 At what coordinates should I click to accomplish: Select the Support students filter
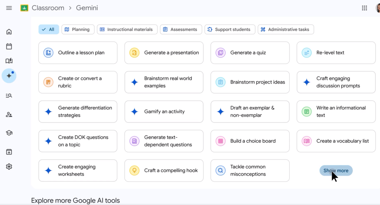click(x=230, y=29)
